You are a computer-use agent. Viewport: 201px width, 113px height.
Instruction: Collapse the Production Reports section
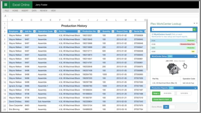click(x=195, y=88)
